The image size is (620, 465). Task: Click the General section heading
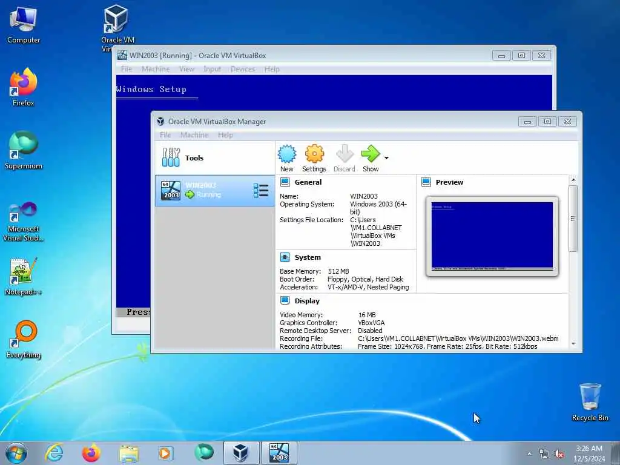(x=308, y=182)
